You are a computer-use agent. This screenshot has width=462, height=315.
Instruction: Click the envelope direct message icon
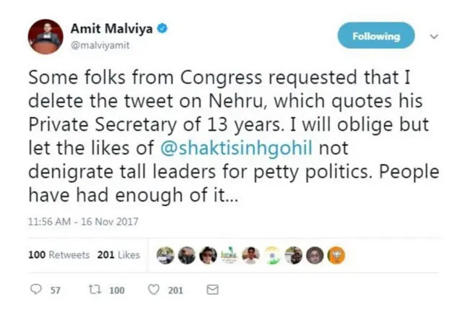pyautogui.click(x=212, y=290)
